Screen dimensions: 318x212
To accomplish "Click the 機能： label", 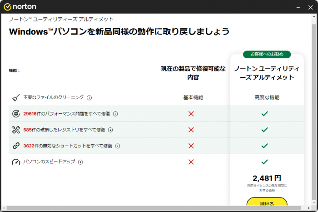I will point(15,71).
